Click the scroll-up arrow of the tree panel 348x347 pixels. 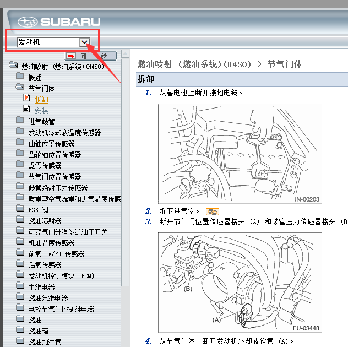[x=125, y=53]
